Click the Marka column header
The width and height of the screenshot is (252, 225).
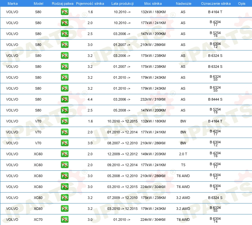pos(12,3)
